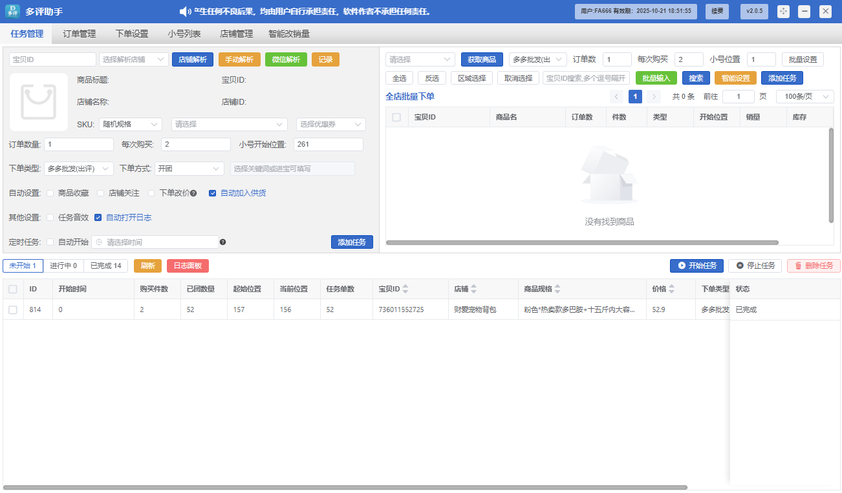Uncheck the 自动打开日志 checkbox

point(98,218)
